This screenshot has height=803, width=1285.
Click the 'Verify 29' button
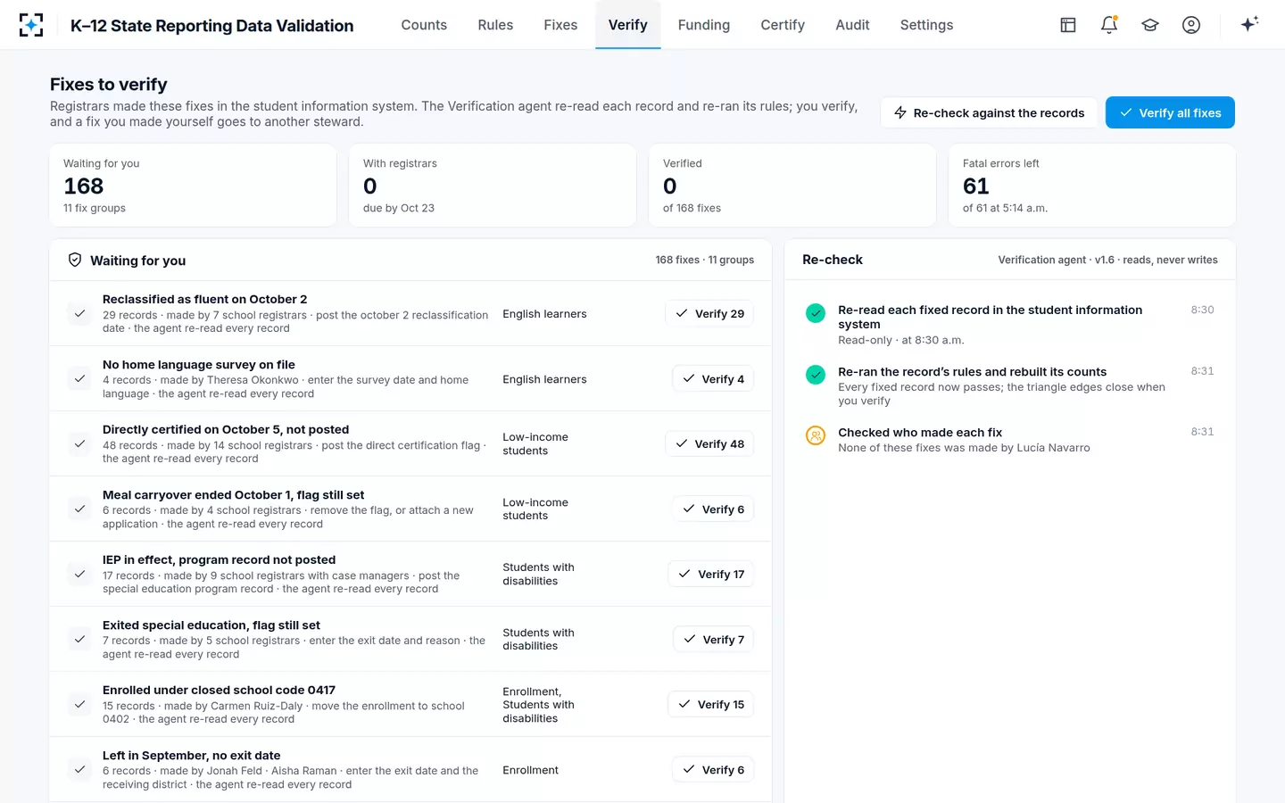click(x=709, y=314)
